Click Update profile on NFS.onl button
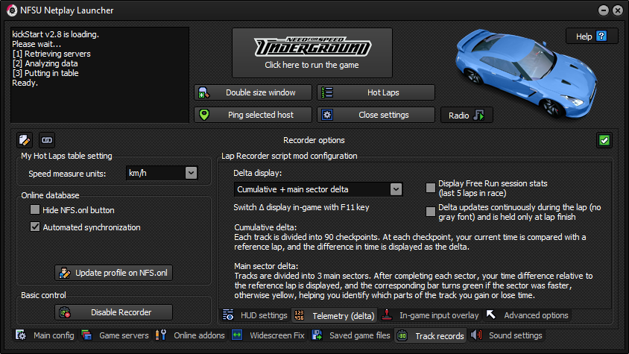 coord(114,273)
